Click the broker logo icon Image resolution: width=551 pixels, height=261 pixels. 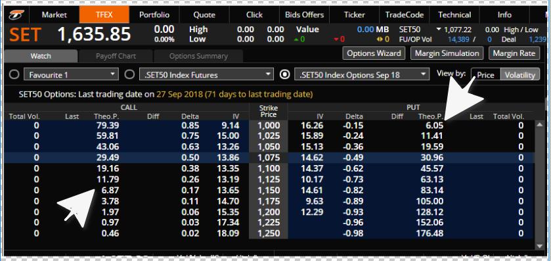[16, 15]
